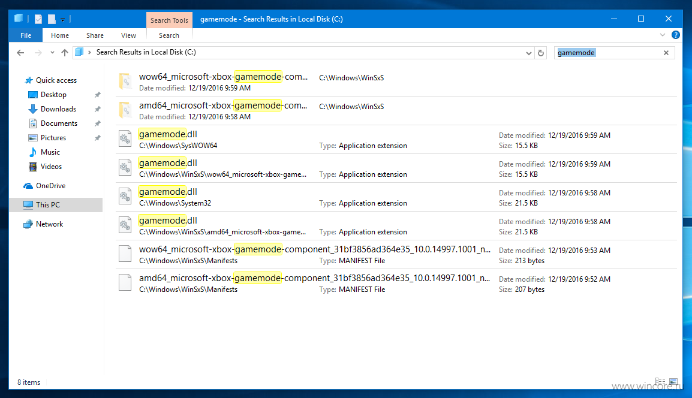Open the Help icon
Image resolution: width=692 pixels, height=398 pixels.
point(676,35)
